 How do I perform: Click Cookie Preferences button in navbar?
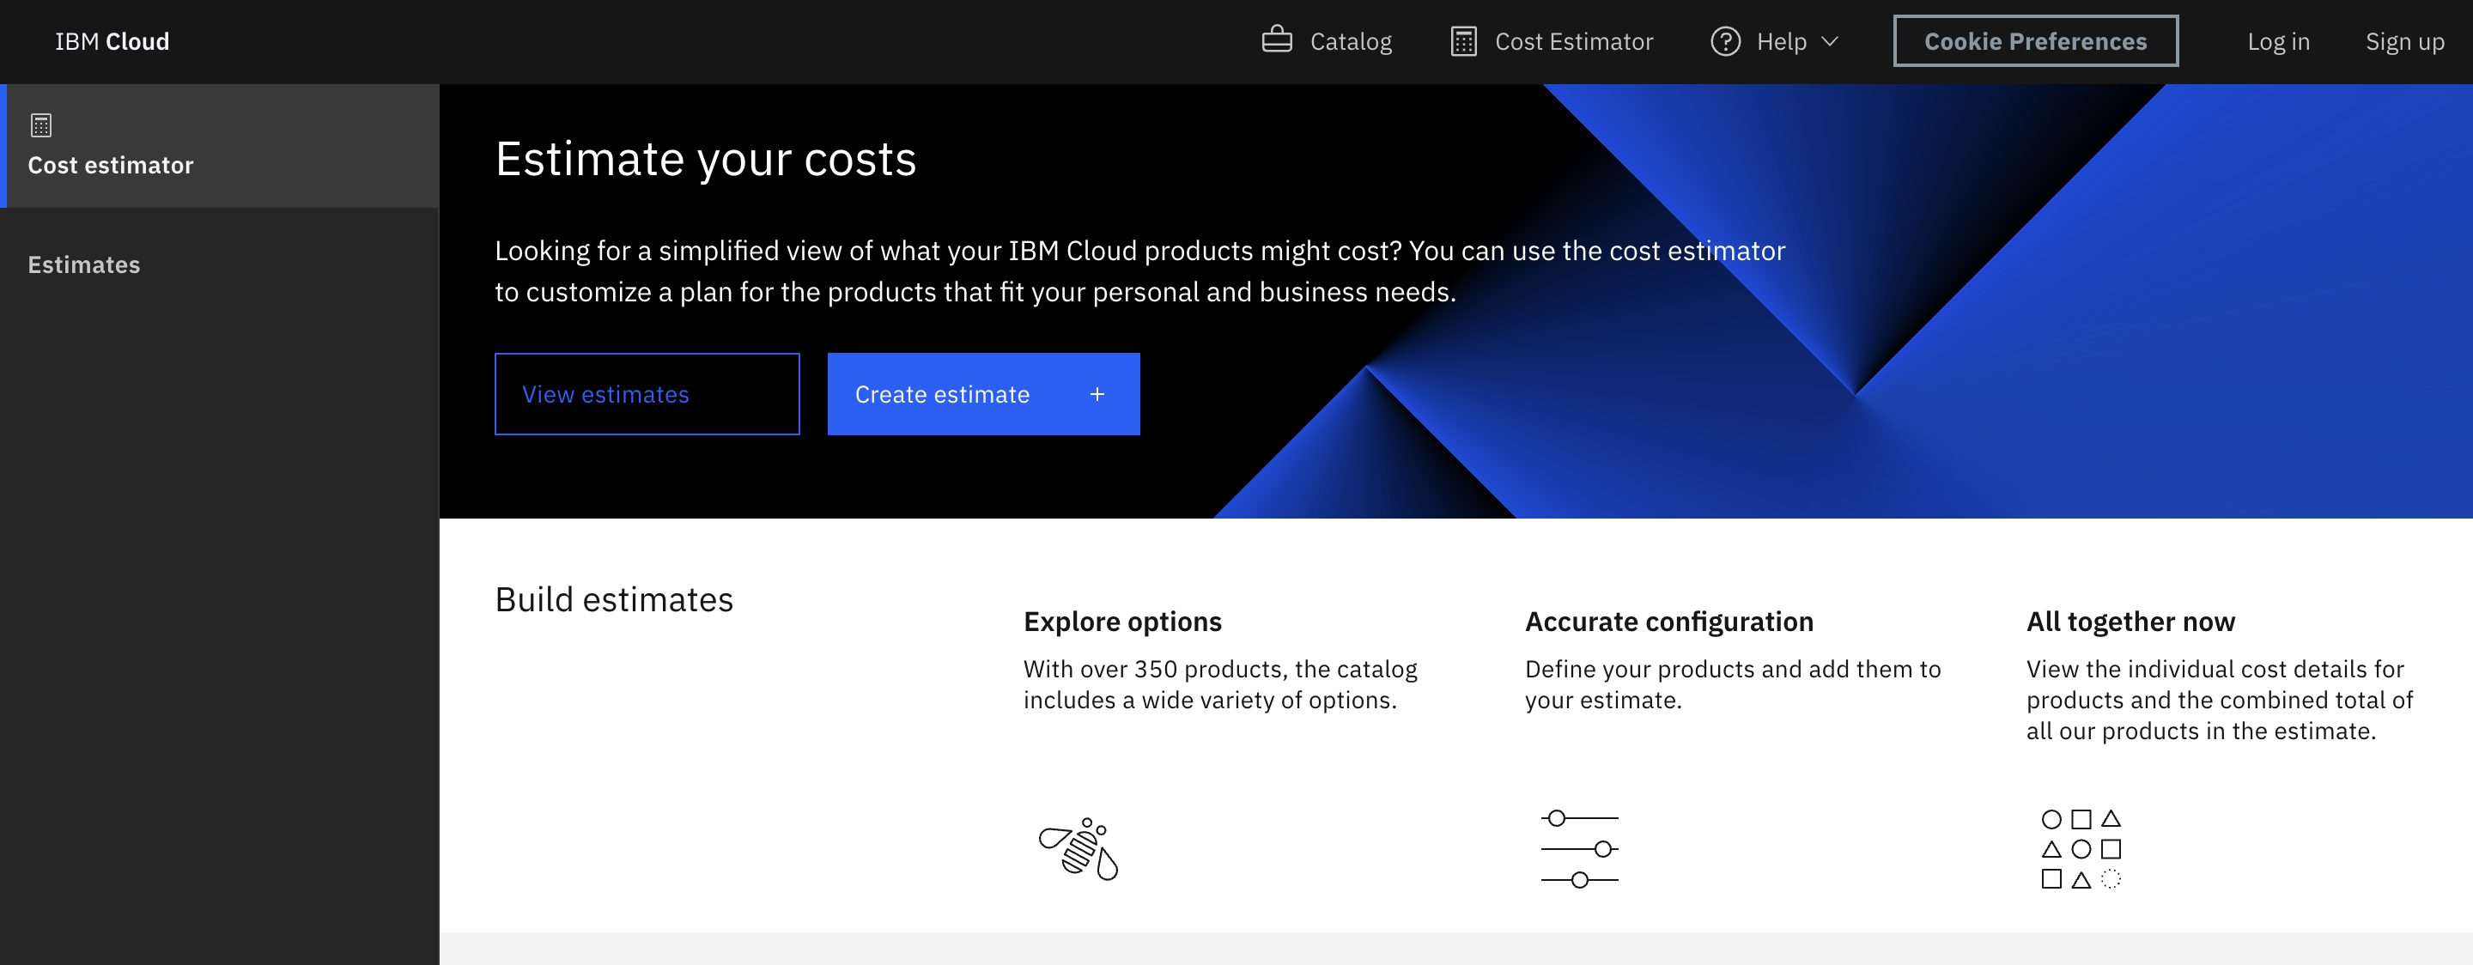tap(2034, 39)
